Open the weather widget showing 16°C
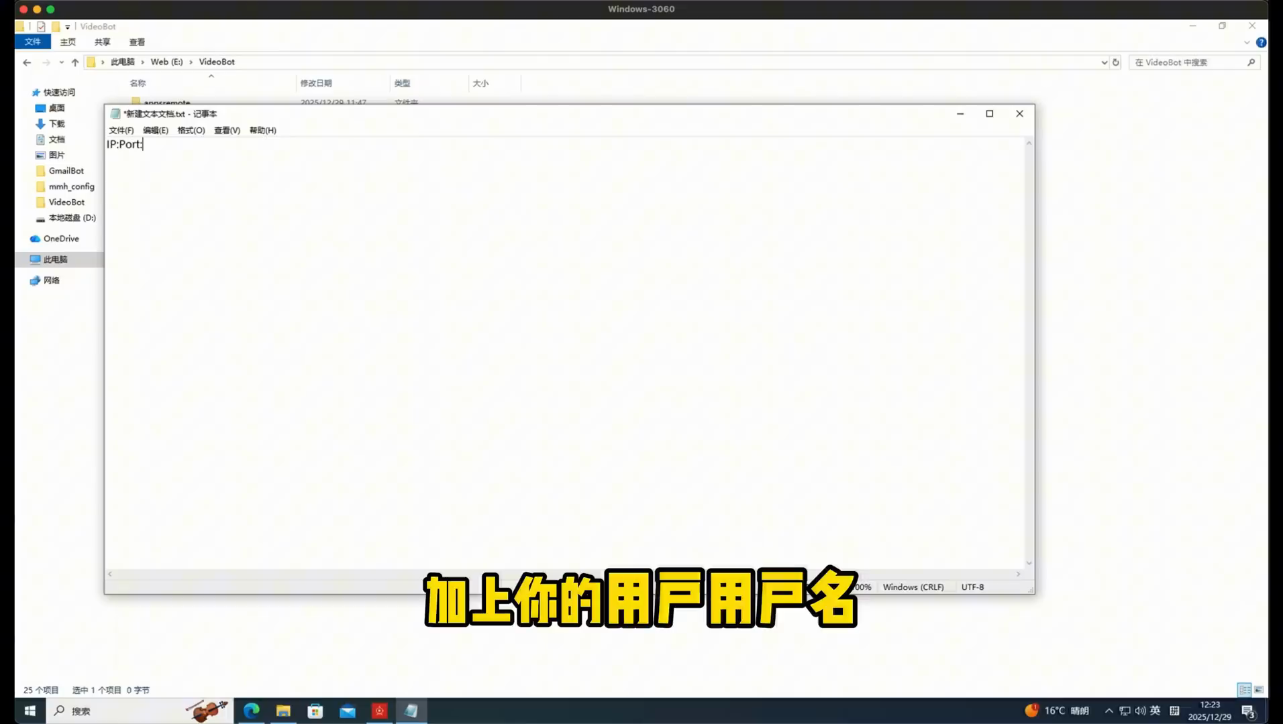The image size is (1283, 724). point(1057,711)
